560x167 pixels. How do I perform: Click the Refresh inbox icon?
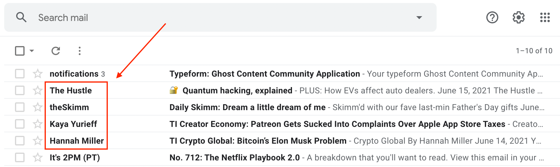[56, 51]
